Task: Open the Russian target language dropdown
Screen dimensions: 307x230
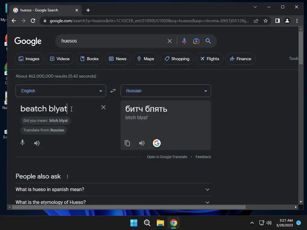Action: pyautogui.click(x=165, y=91)
